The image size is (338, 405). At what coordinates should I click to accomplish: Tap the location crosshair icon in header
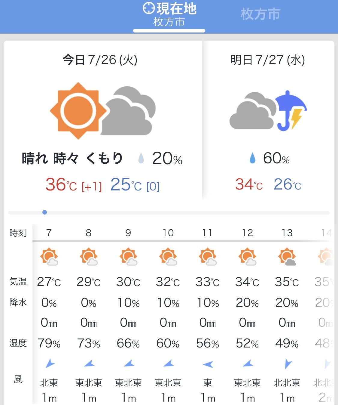(149, 8)
